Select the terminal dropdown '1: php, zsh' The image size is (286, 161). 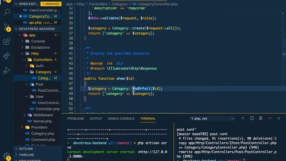point(212,119)
